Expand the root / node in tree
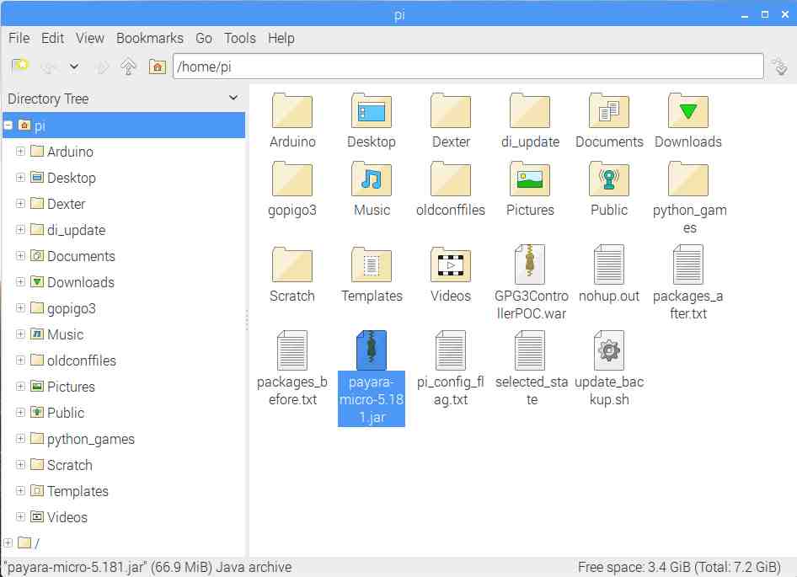This screenshot has width=797, height=577. pyautogui.click(x=8, y=542)
